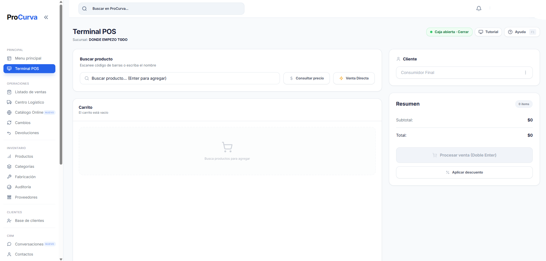This screenshot has height=261, width=546.
Task: Click Consultar precio
Action: coord(306,78)
